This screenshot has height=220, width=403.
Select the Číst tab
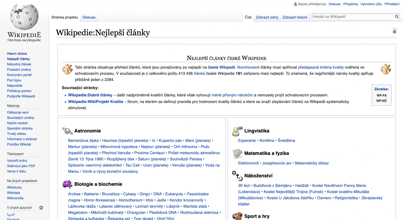point(248,17)
